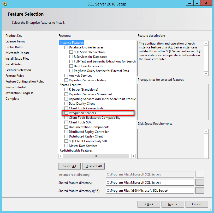Click Next to continue setup
The image size is (214, 213).
pos(173,204)
